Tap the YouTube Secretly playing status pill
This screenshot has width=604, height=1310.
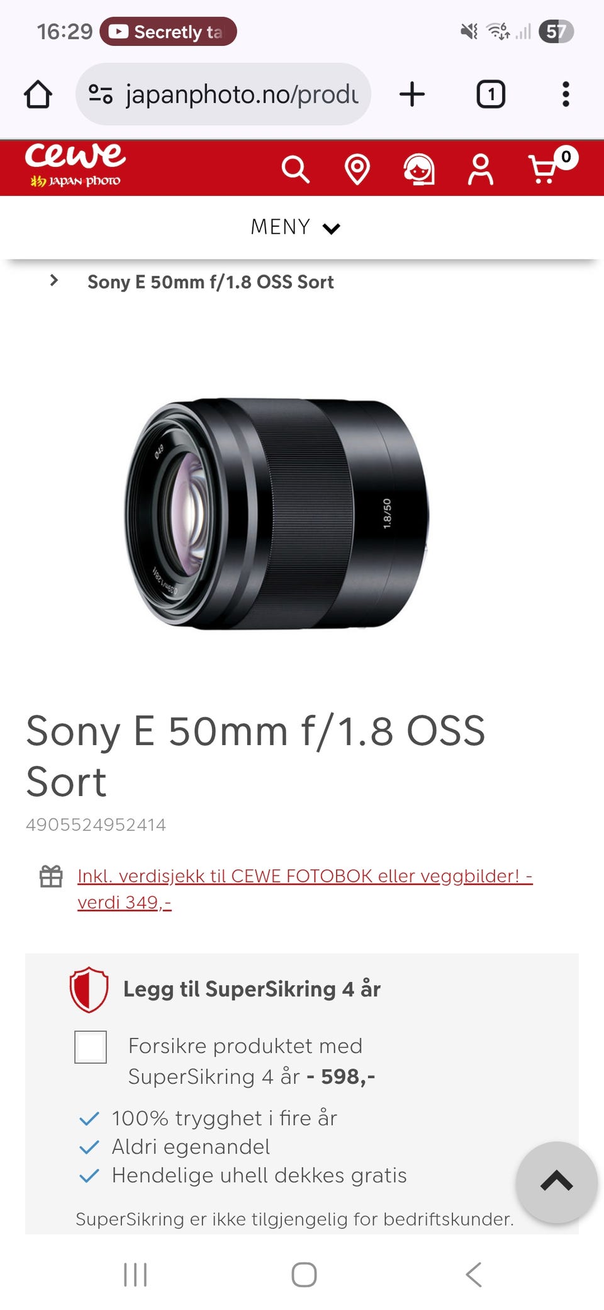(168, 31)
